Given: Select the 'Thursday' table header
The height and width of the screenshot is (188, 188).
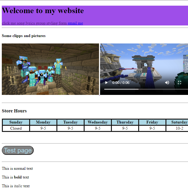Looking at the screenshot, I should [125, 122].
